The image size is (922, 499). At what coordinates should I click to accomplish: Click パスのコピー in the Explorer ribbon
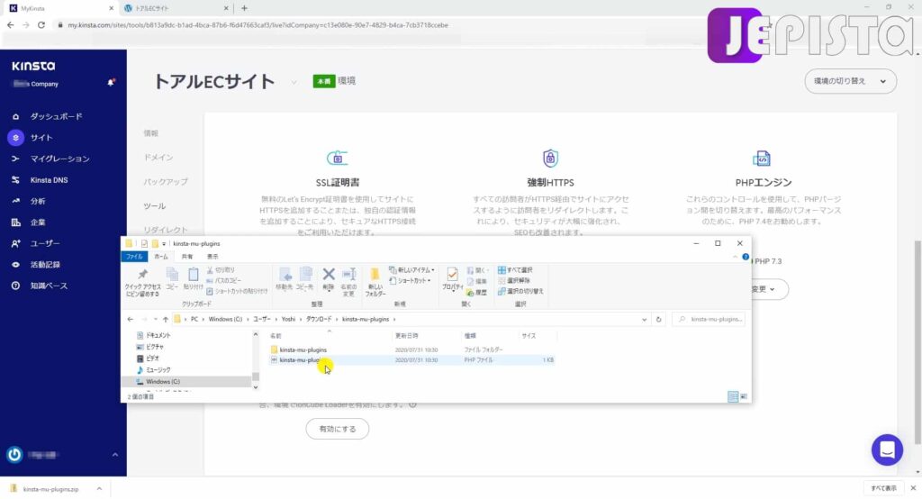pos(223,281)
